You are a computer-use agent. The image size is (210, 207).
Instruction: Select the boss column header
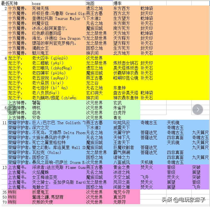[x=36, y=4]
